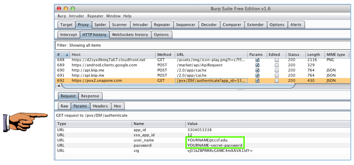Toggle Params checkbox for row 688
This screenshot has height=165, width=354.
(x=257, y=60)
